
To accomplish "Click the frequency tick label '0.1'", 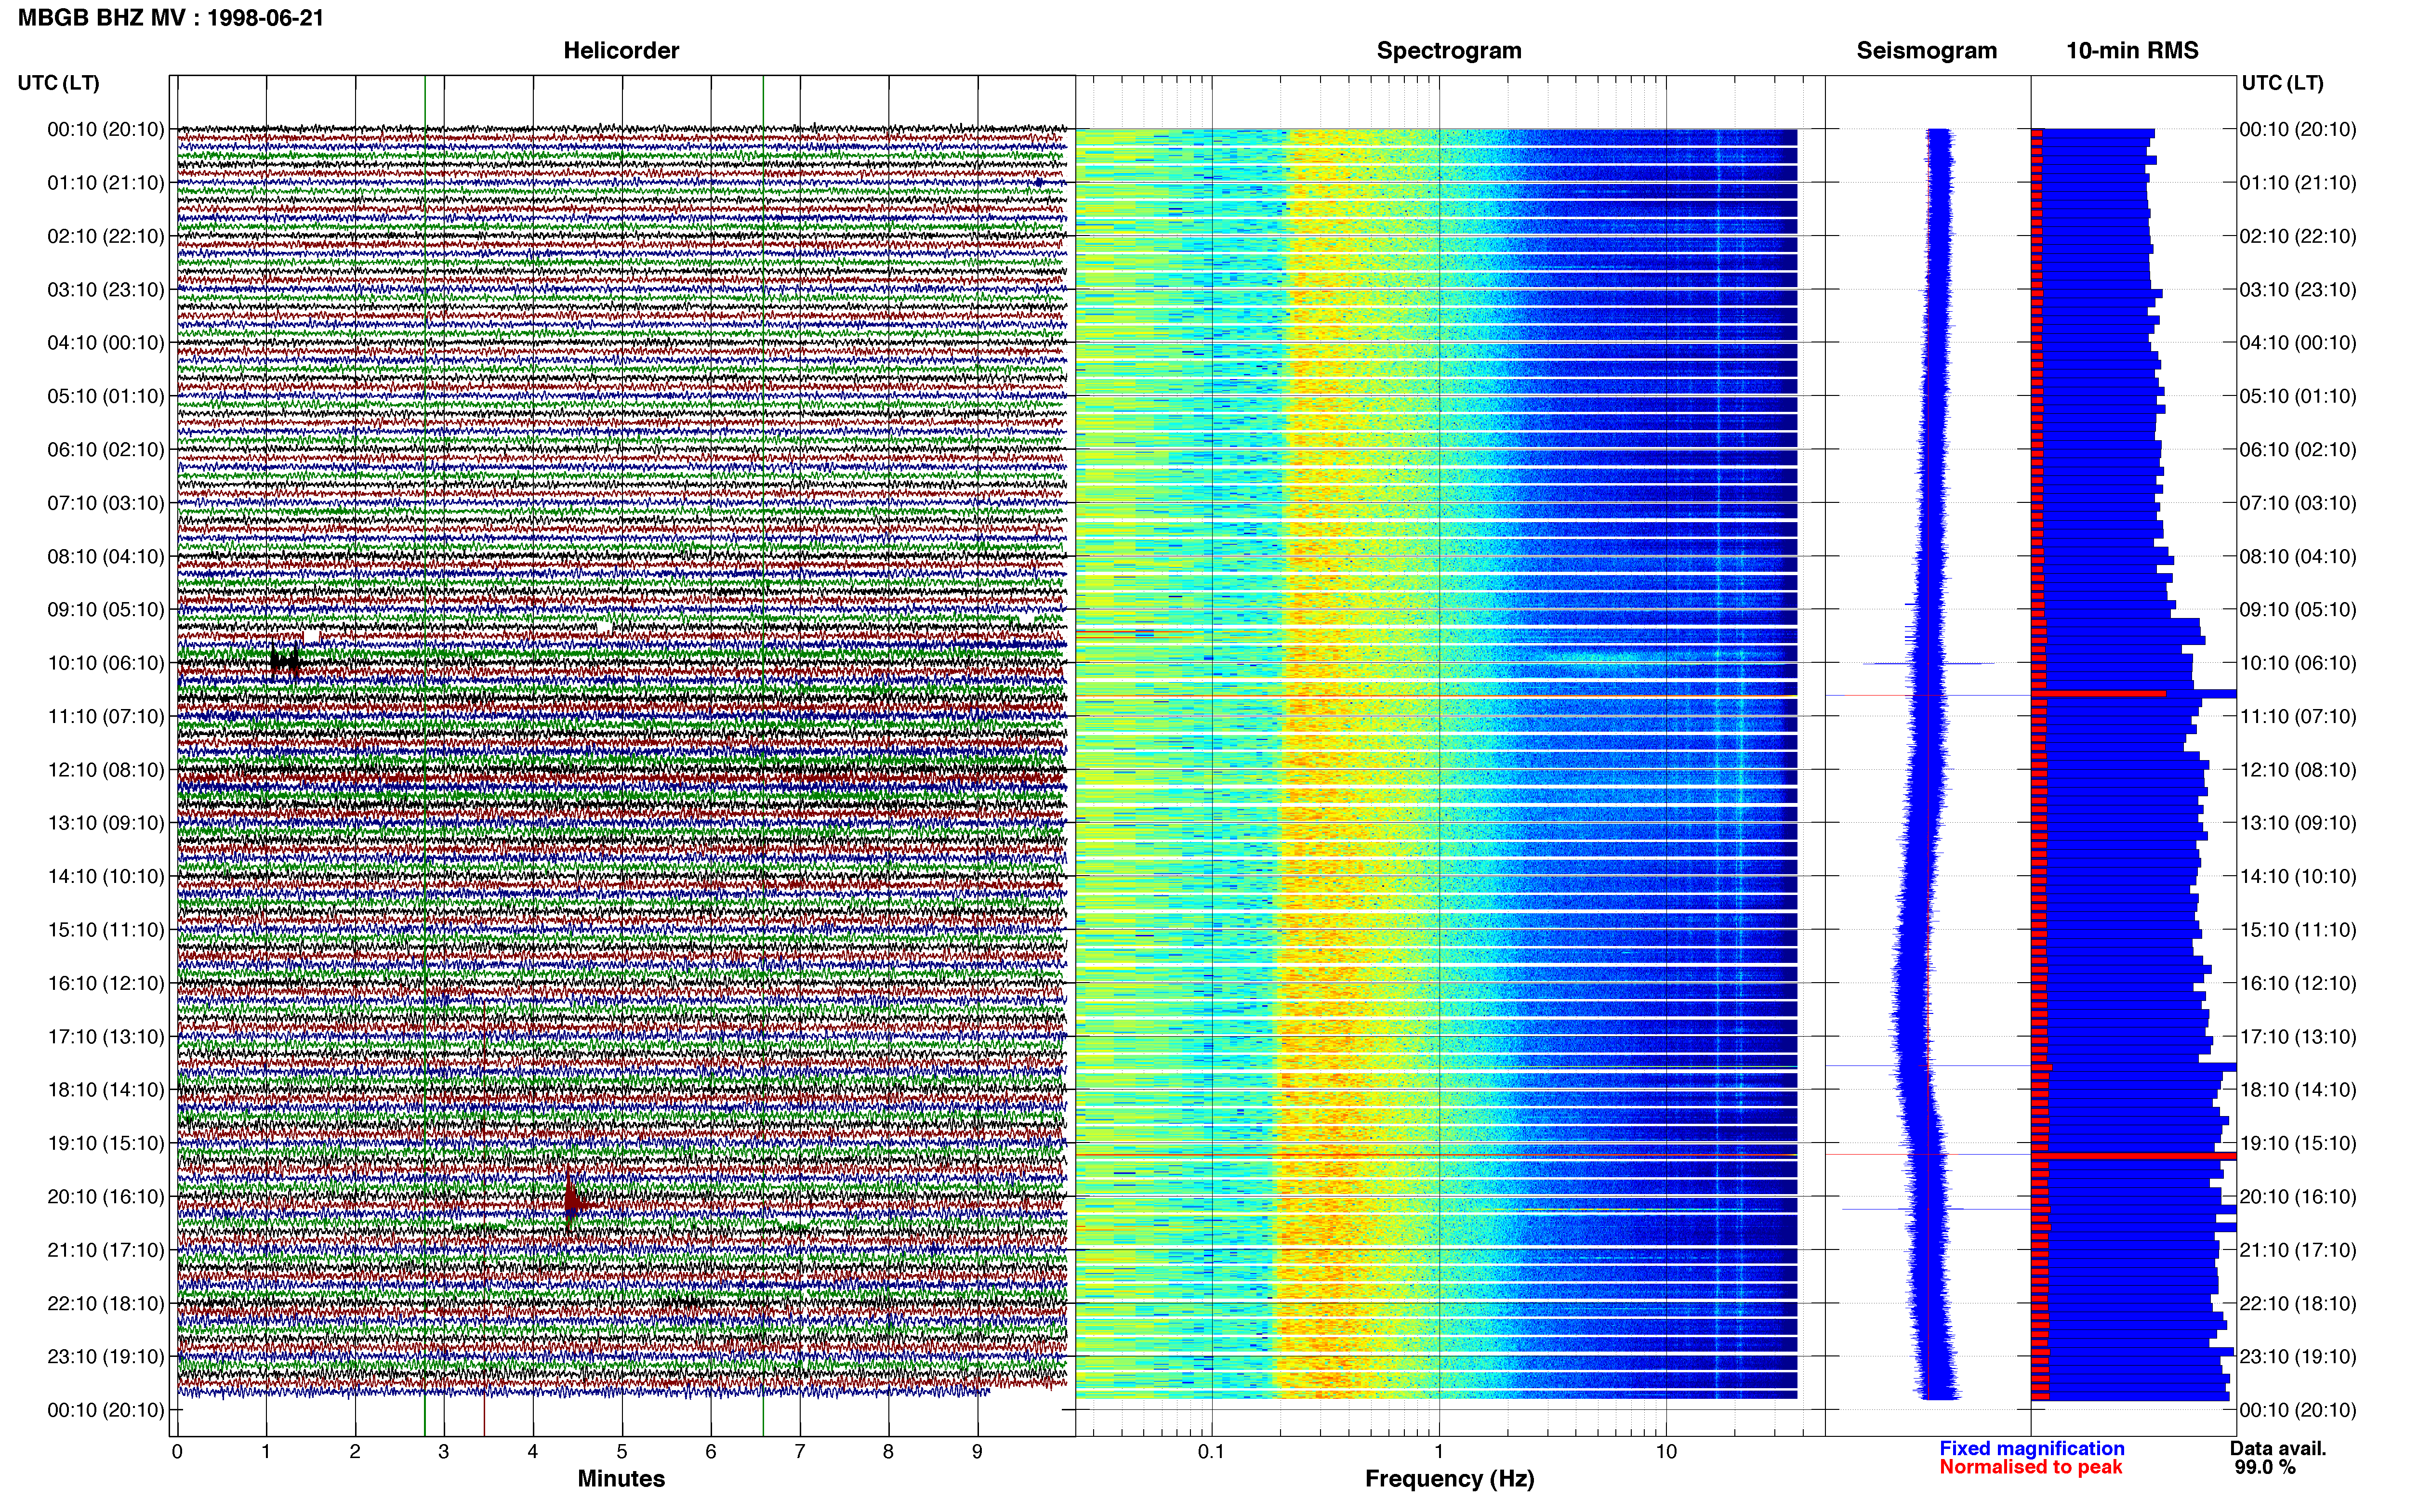I will click(1211, 1452).
